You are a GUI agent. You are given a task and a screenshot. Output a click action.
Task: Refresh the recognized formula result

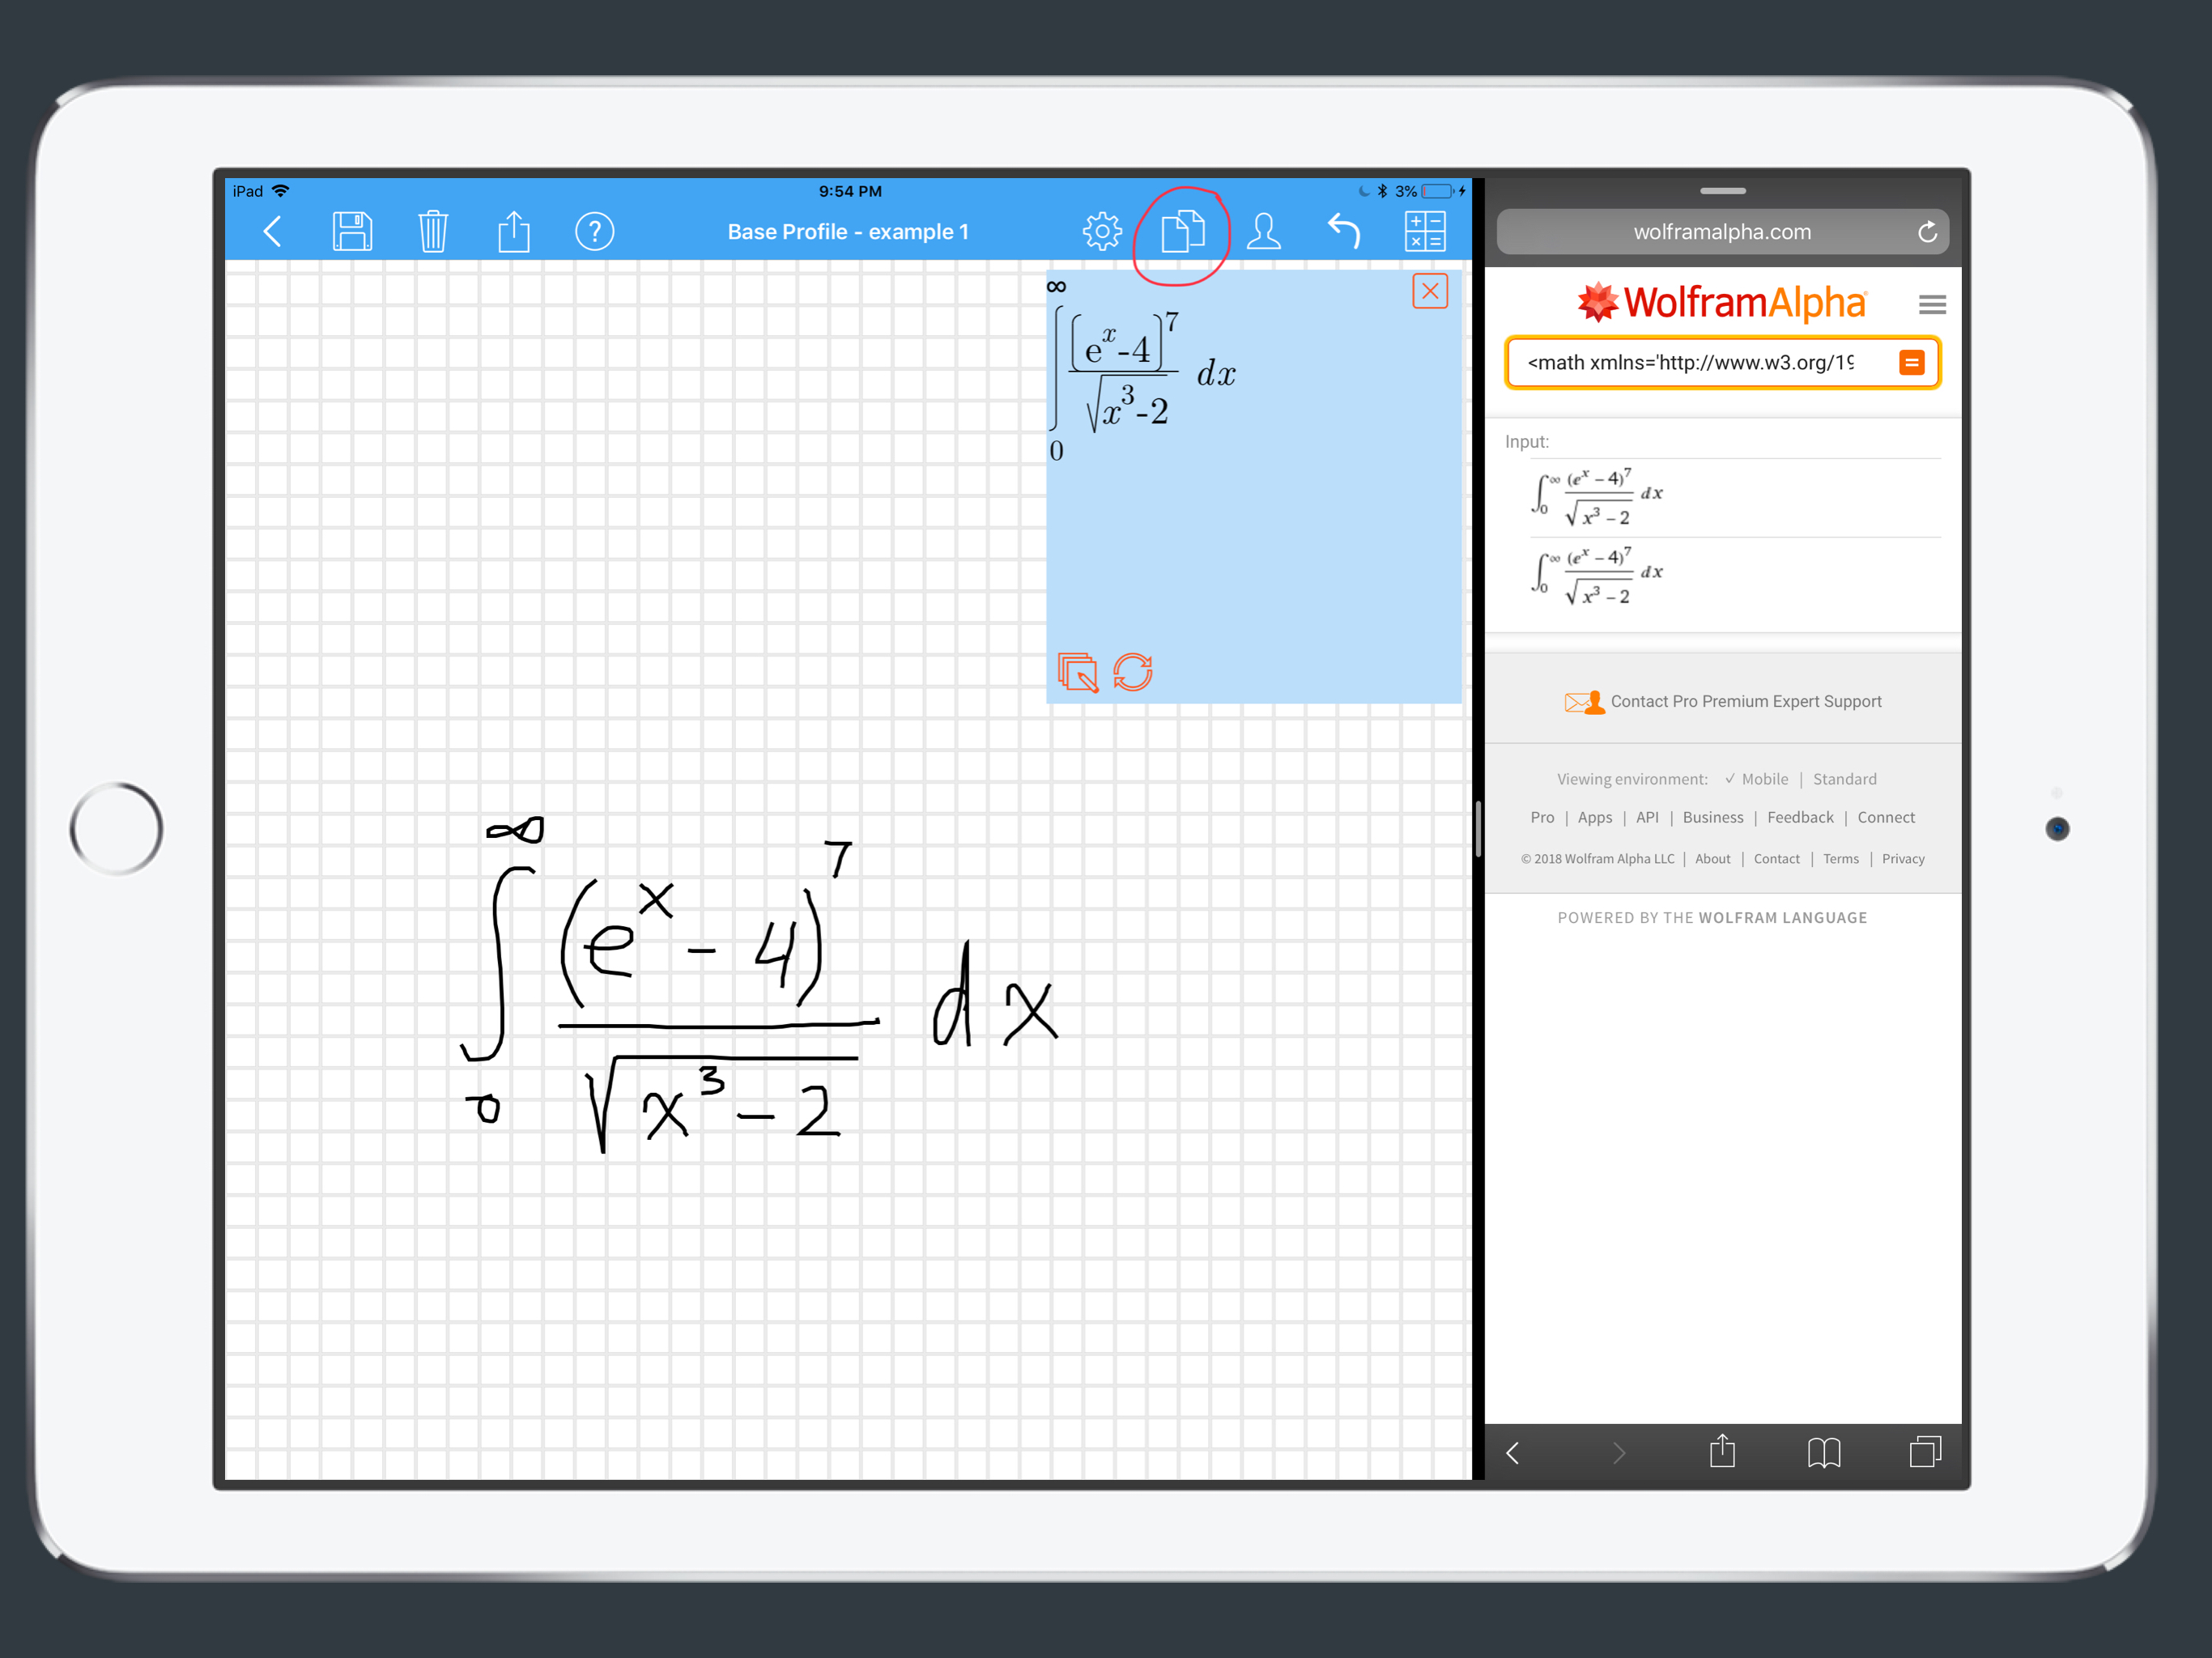pyautogui.click(x=1133, y=672)
